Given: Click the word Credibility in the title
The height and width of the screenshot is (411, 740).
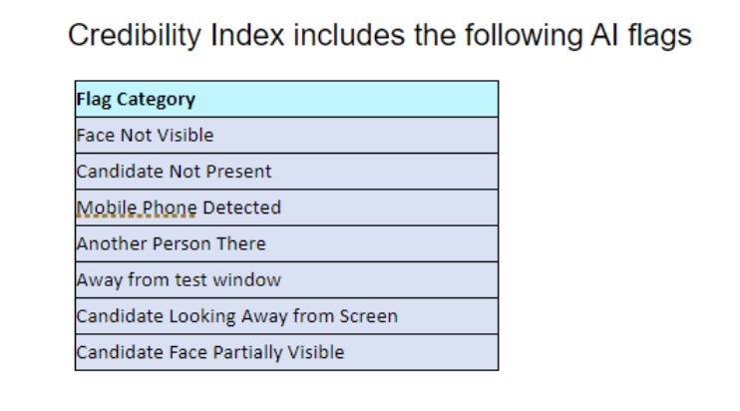Looking at the screenshot, I should [x=135, y=36].
